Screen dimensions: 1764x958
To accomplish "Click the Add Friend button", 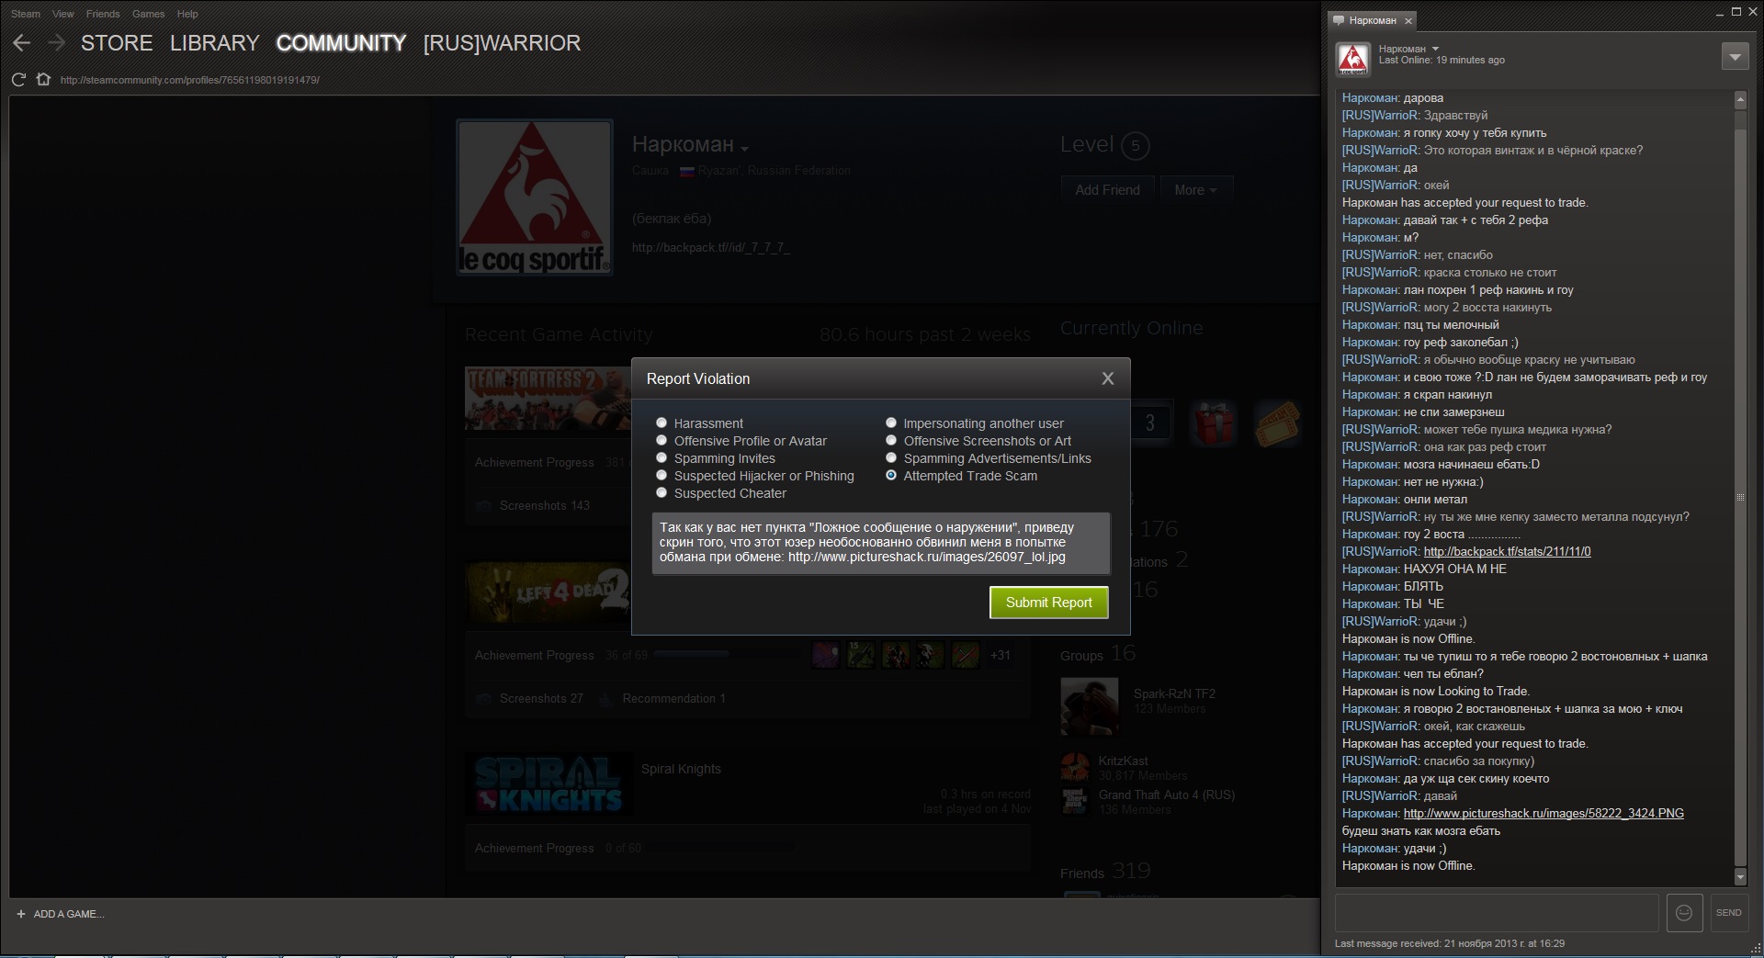I will (1107, 190).
